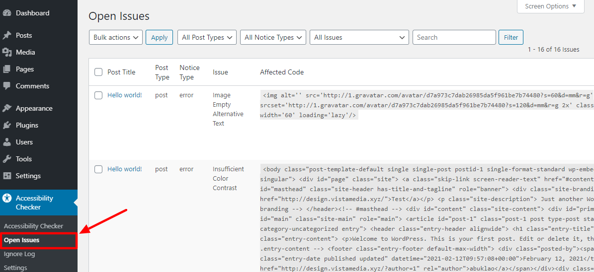
Task: Open the All Post Types dropdown
Action: coord(207,37)
